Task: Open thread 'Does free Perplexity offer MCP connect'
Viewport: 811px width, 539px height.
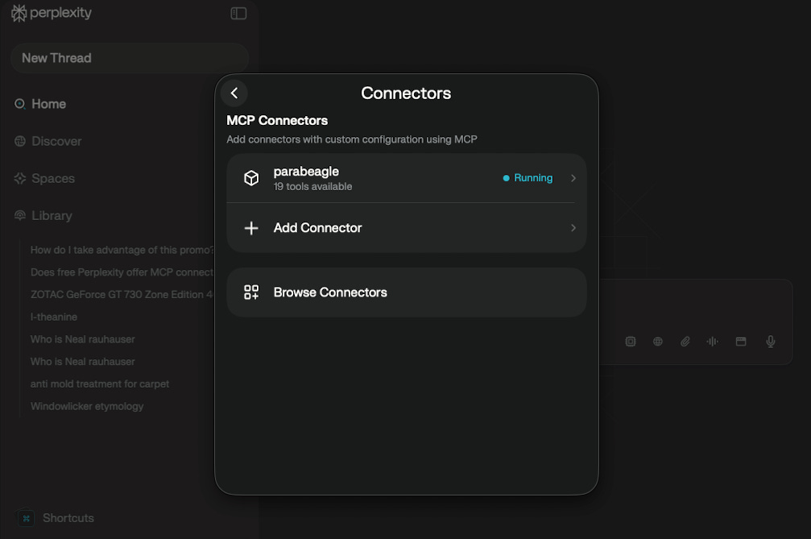Action: [122, 272]
